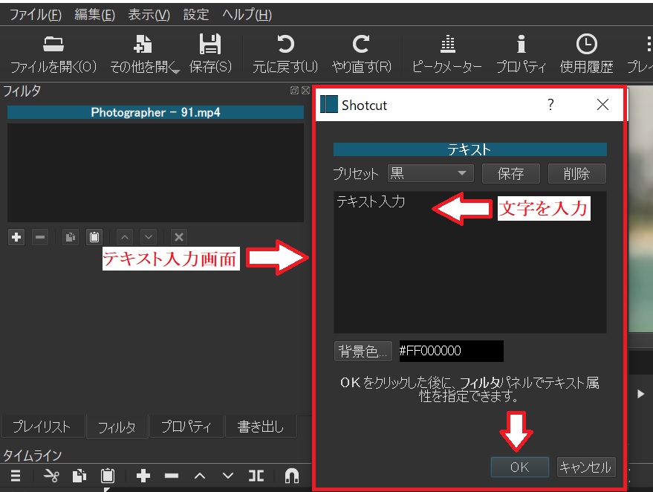Open the プリセット preset dropdown showing 黒
653x492 pixels.
[x=429, y=172]
